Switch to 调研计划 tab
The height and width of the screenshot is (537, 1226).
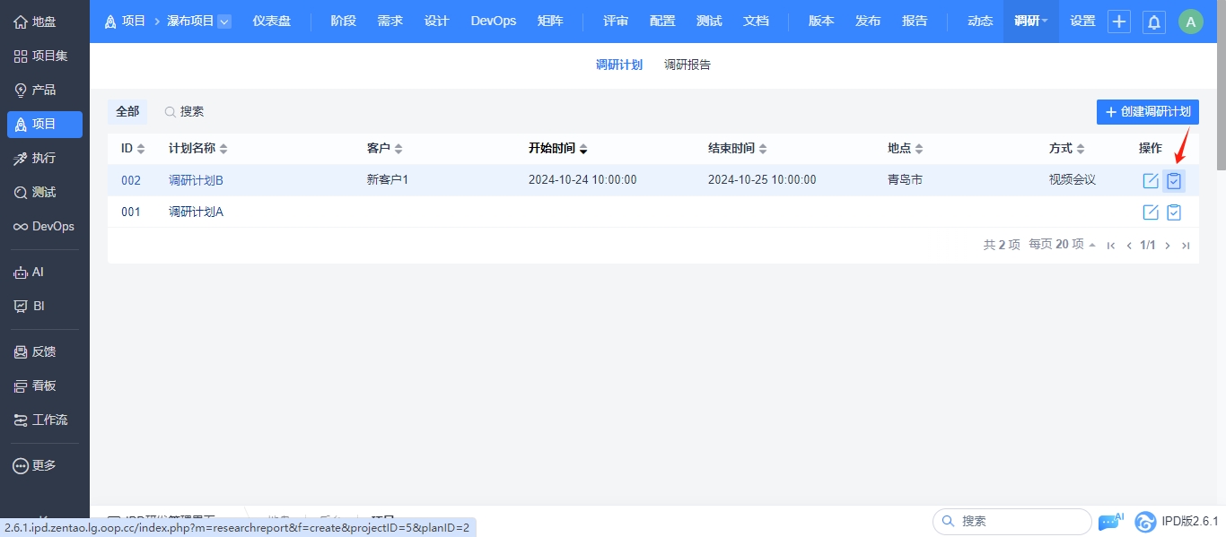[619, 65]
